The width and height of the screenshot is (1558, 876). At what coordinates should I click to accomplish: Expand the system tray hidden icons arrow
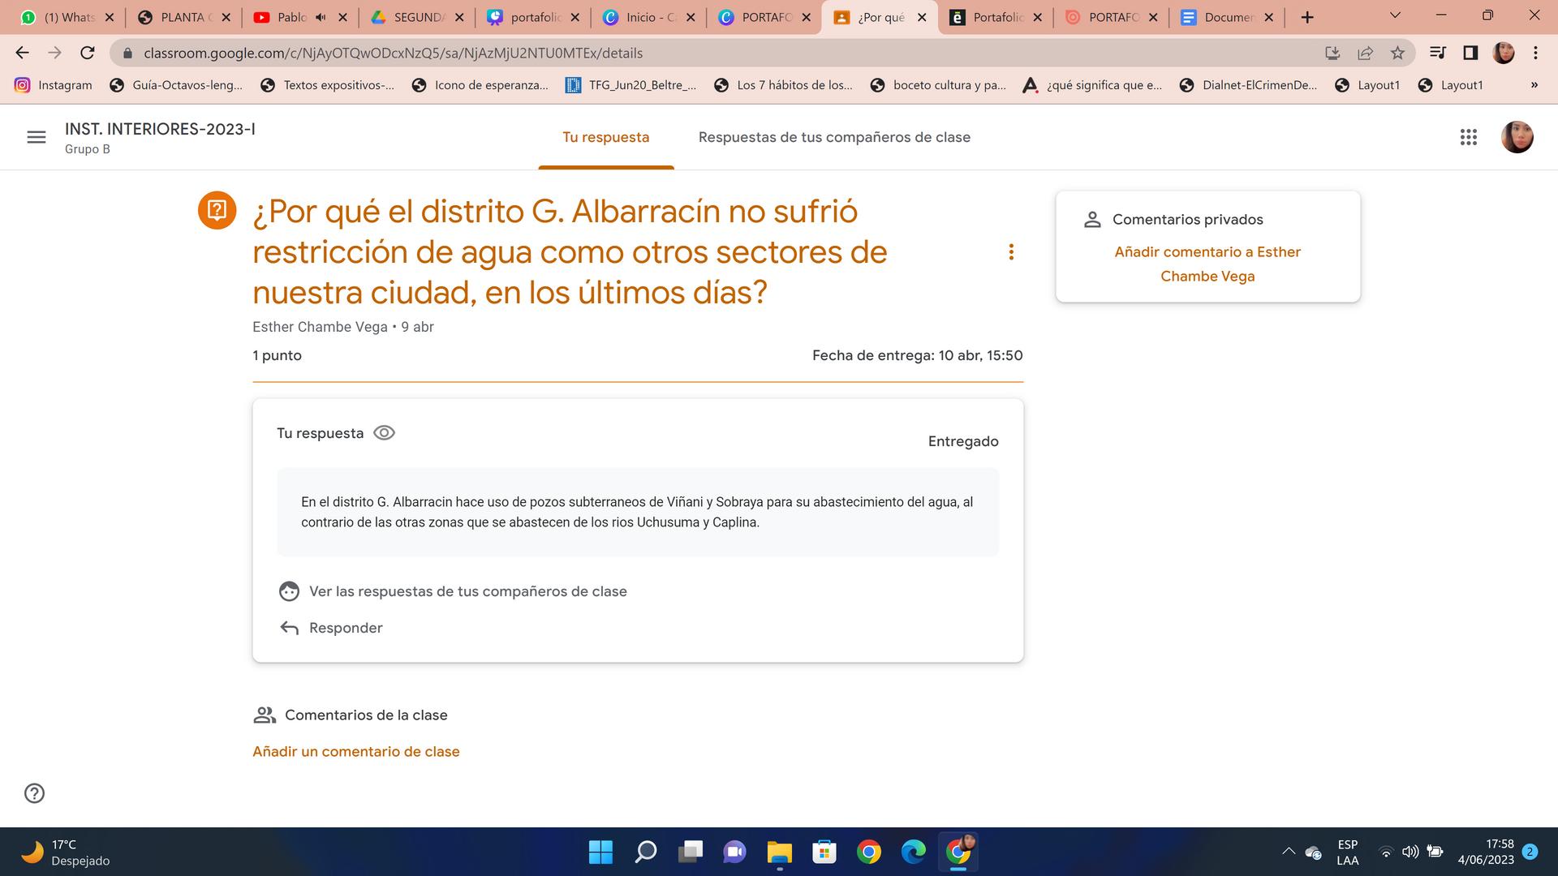coord(1288,852)
